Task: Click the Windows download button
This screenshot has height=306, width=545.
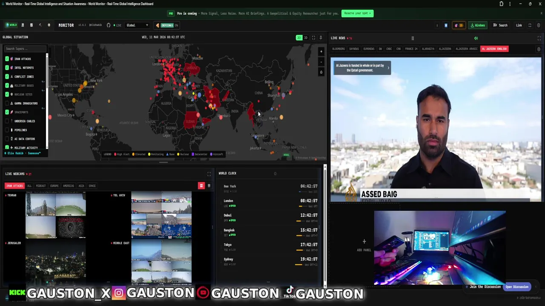Action: tap(478, 25)
